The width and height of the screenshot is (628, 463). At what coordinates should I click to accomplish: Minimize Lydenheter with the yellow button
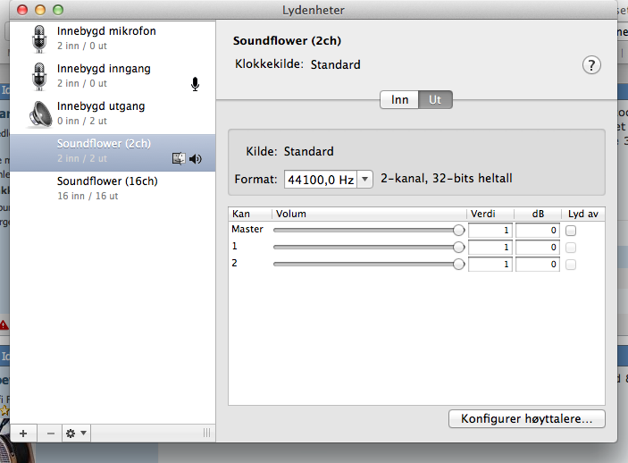40,10
